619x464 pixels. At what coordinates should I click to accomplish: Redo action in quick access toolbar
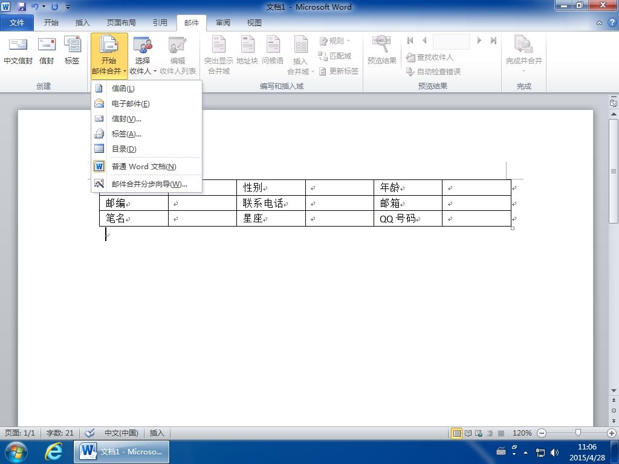(54, 7)
